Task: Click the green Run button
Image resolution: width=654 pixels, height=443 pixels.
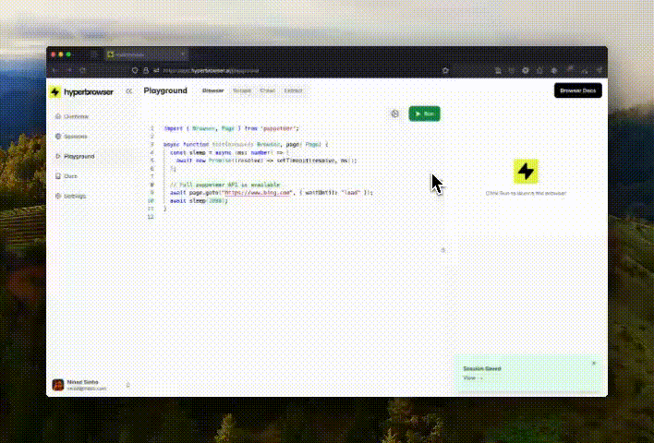Action: tap(425, 114)
